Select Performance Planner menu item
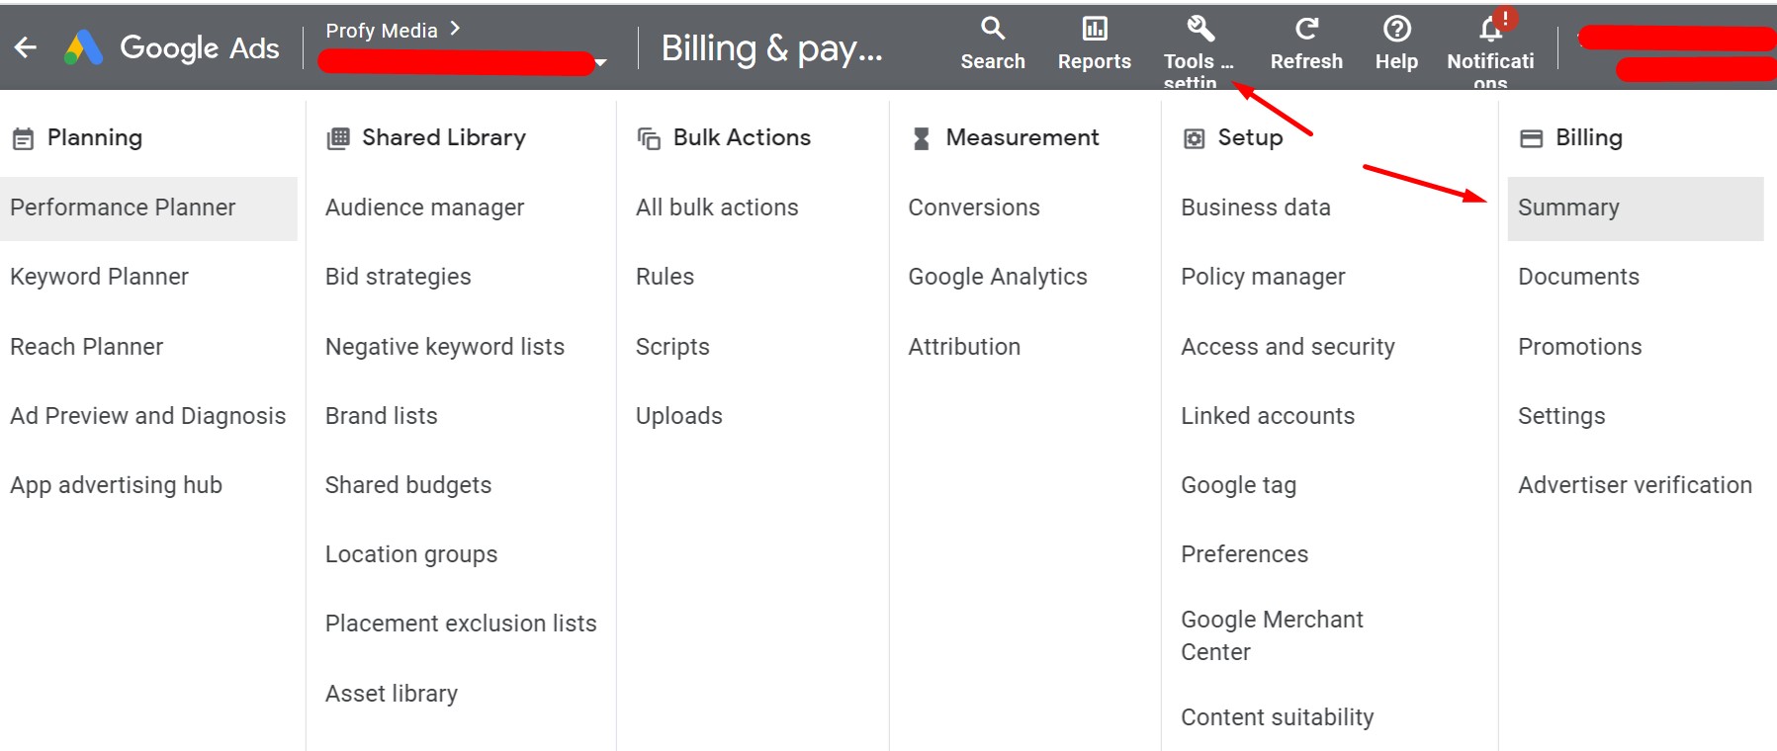The image size is (1777, 751). (x=123, y=208)
